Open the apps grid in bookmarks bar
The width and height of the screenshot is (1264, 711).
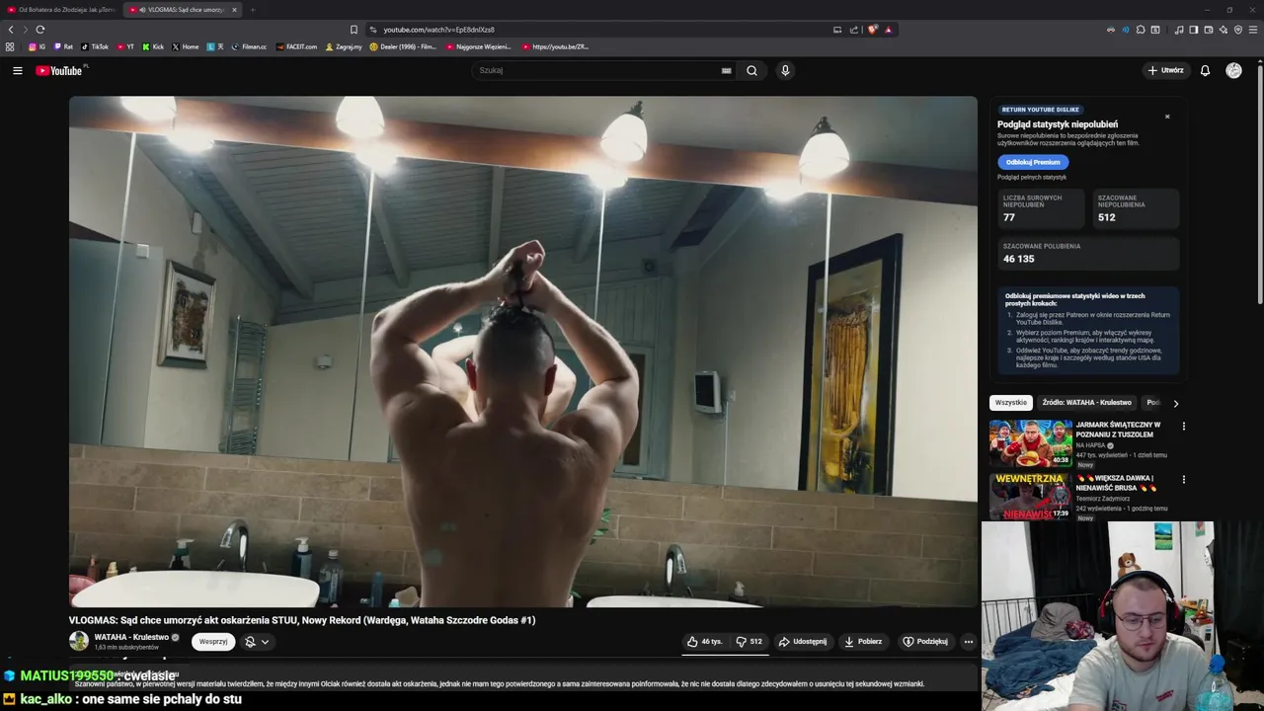pyautogui.click(x=10, y=46)
